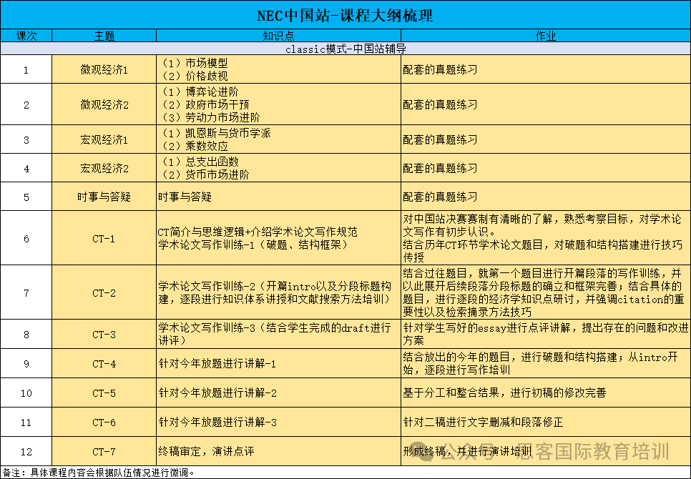Click lesson number 11 in 课次 column
Image resolution: width=691 pixels, height=479 pixels.
tap(26, 423)
